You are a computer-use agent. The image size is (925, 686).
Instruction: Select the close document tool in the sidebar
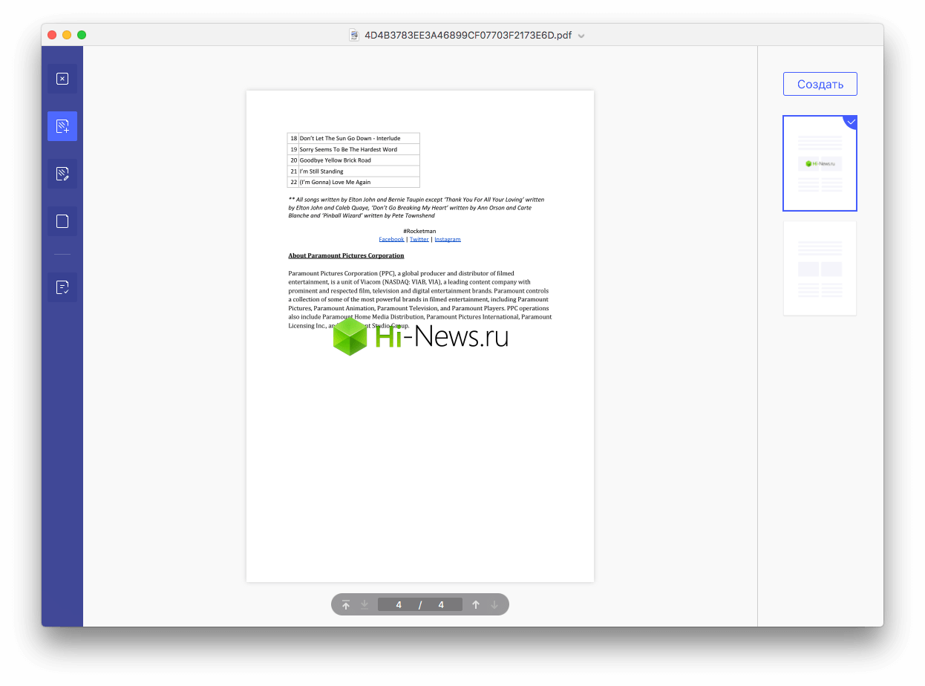(62, 79)
